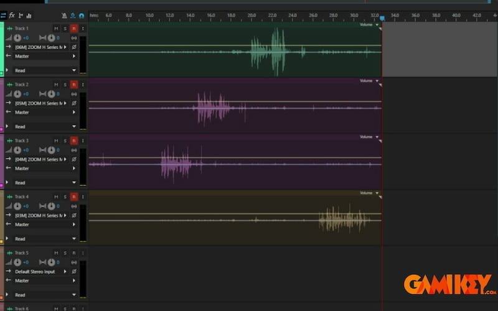Arm Track 5 for recording
498x311 pixels.
(74, 253)
